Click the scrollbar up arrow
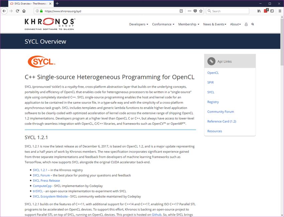This screenshot has height=217, width=284. [x=282, y=17]
